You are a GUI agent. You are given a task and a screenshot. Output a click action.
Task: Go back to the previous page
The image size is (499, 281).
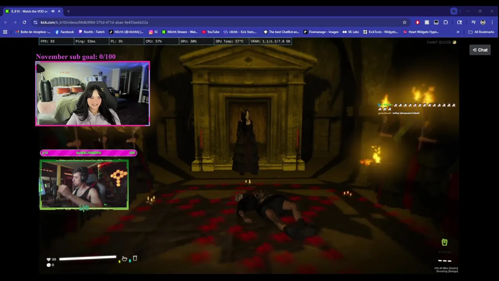pyautogui.click(x=5, y=22)
